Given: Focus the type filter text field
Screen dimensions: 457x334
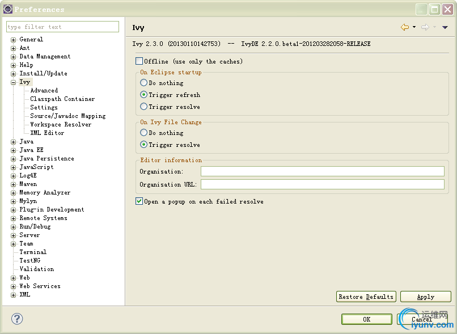Looking at the screenshot, I should (62, 27).
